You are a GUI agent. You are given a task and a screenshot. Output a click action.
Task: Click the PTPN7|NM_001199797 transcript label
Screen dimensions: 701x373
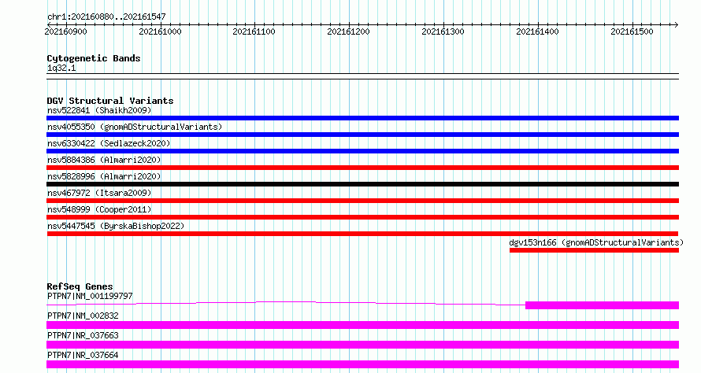click(x=90, y=296)
